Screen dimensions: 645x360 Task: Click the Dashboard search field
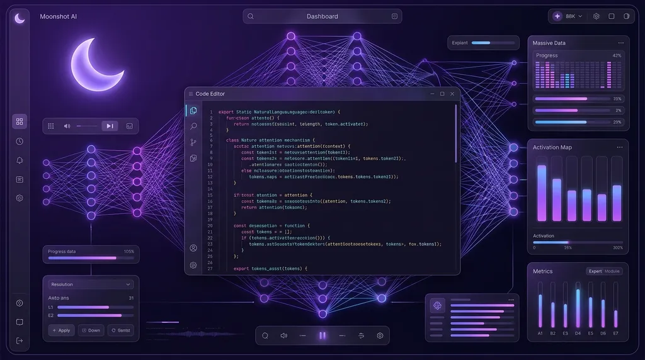(322, 16)
